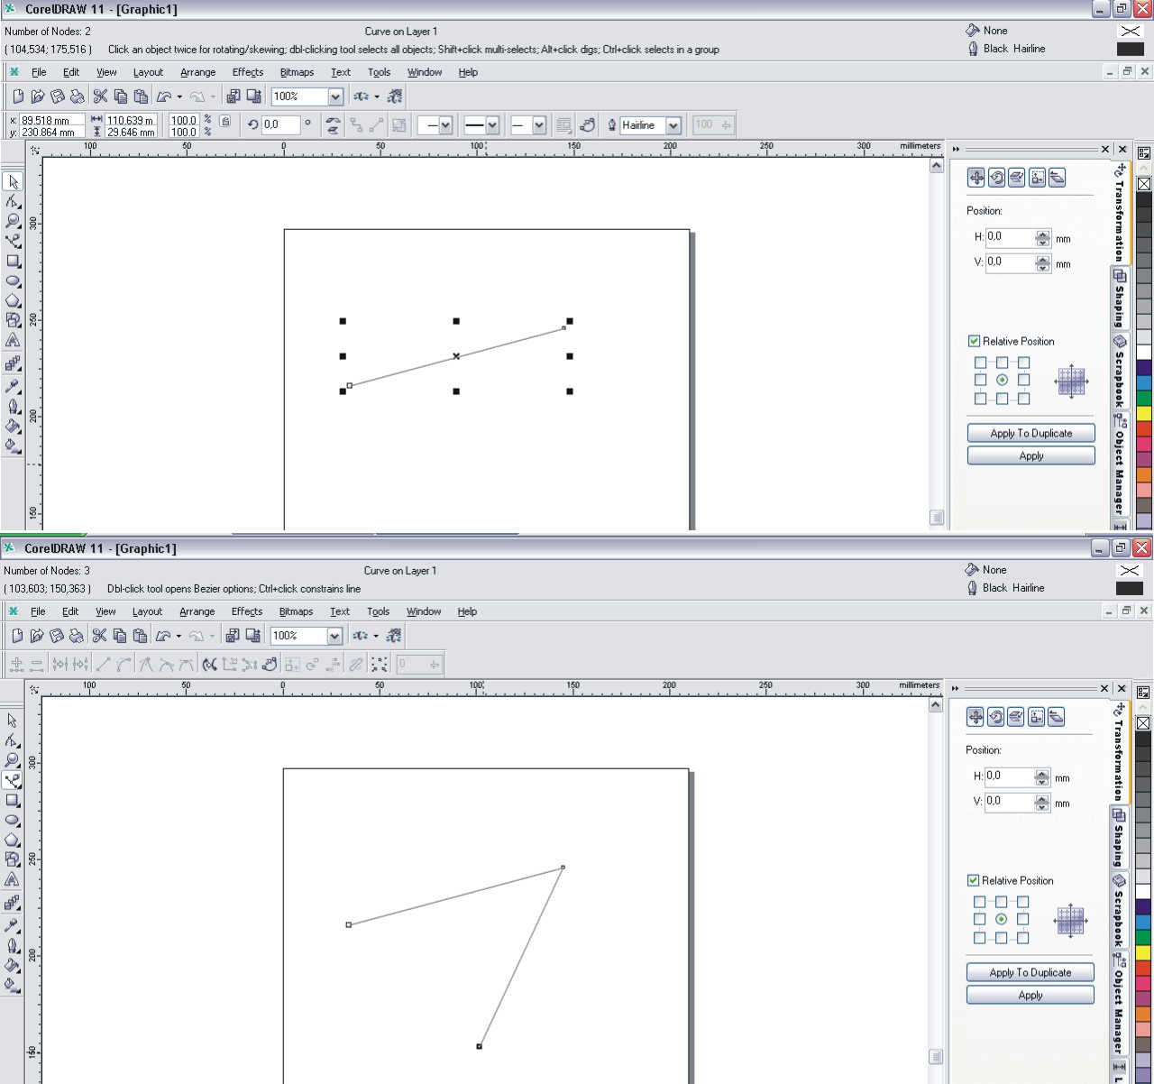Switch to the Shaping docker tab in the top window
Image resolution: width=1154 pixels, height=1084 pixels.
[x=1119, y=298]
